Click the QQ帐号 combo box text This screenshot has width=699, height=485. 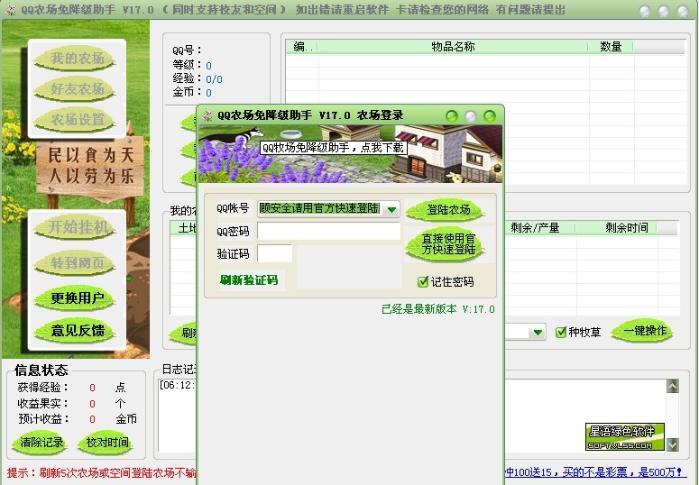pyautogui.click(x=319, y=208)
